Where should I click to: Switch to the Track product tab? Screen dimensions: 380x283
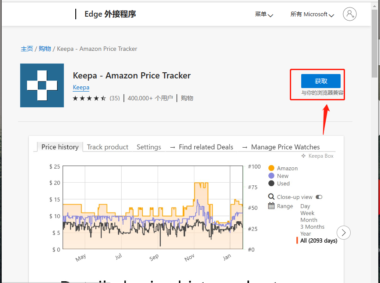tap(108, 147)
